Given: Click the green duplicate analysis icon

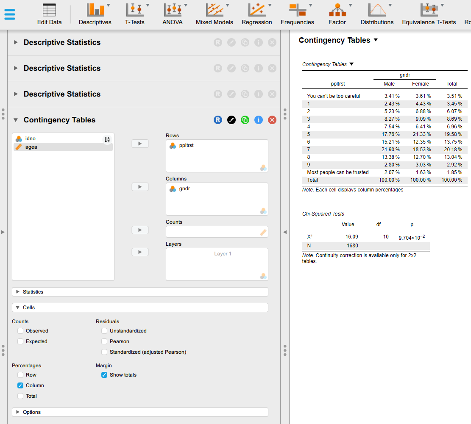Looking at the screenshot, I should click(x=245, y=120).
